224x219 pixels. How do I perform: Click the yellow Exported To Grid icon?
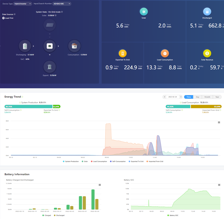tap(122, 53)
